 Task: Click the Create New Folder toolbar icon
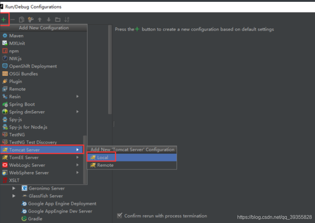(58, 20)
